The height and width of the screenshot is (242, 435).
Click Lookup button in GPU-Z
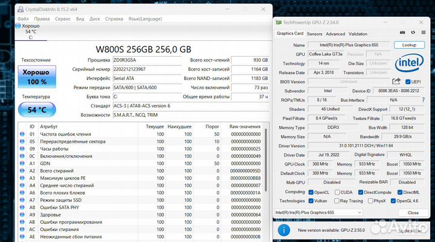click(409, 45)
